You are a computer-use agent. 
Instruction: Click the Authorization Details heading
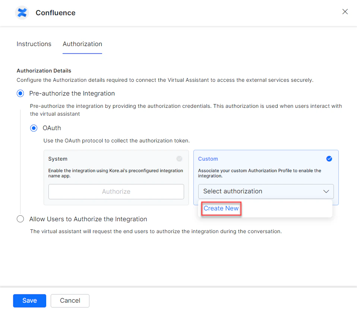tap(44, 71)
